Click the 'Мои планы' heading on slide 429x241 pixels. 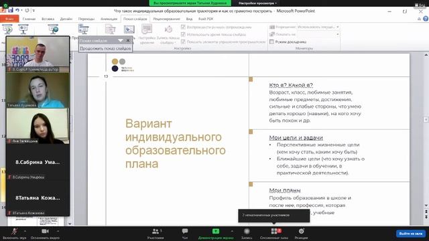[285, 190]
